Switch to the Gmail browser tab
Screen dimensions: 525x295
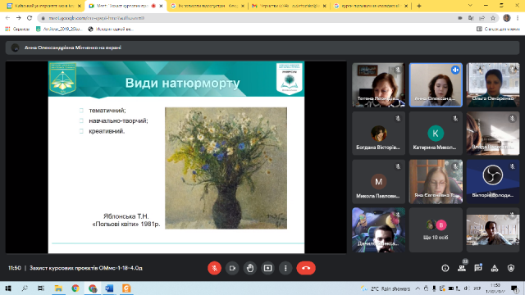[289, 6]
